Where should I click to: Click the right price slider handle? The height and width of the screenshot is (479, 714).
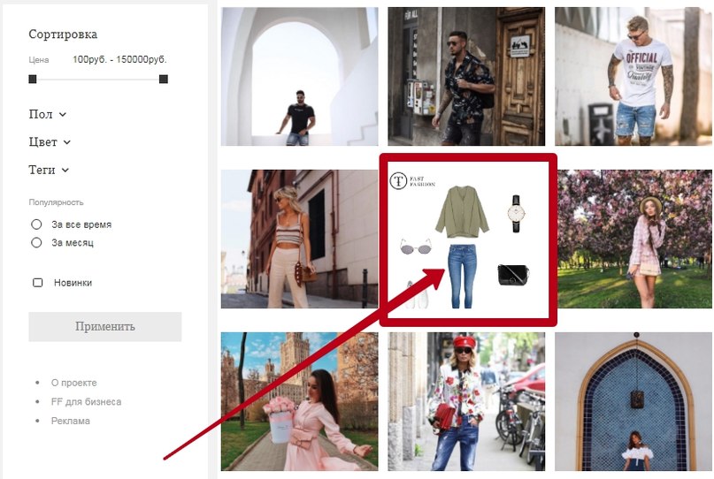(x=164, y=79)
